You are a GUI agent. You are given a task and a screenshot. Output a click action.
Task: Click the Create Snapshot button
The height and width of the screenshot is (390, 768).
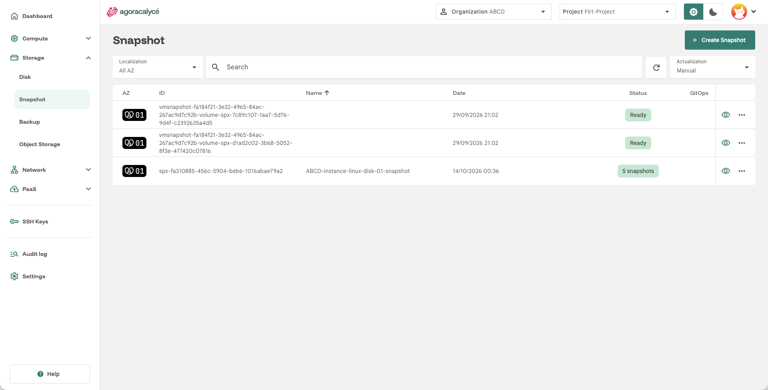[720, 40]
